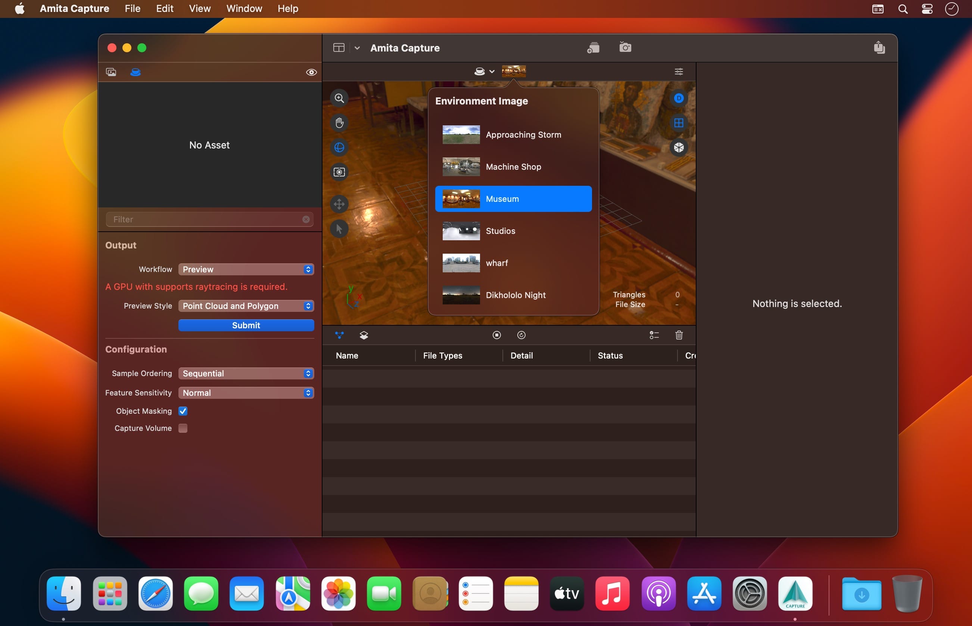Choose Machine Shop environment image
This screenshot has height=626, width=972.
513,167
